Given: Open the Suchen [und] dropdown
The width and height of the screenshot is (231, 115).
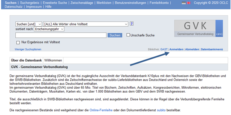Looking at the screenshot, I should (29, 24).
